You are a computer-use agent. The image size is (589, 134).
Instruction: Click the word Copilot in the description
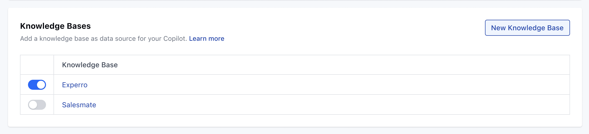tap(175, 38)
